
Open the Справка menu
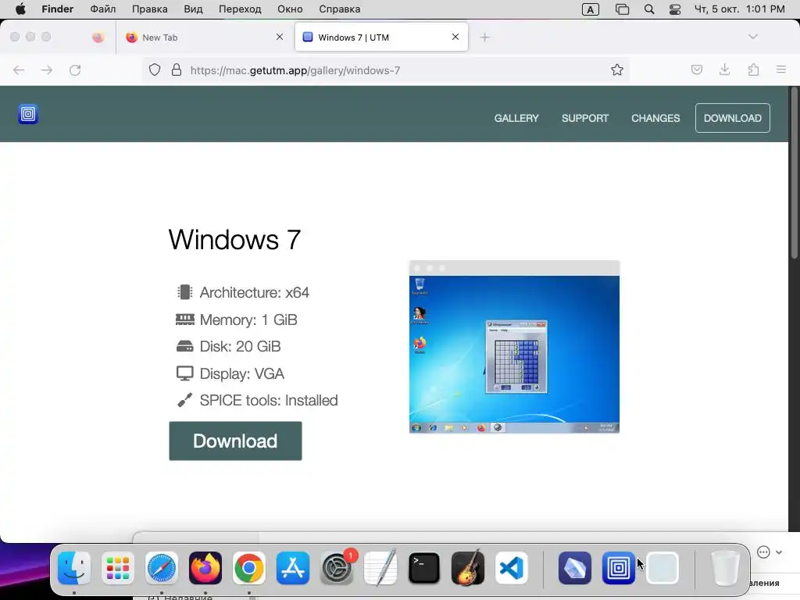[x=339, y=9]
